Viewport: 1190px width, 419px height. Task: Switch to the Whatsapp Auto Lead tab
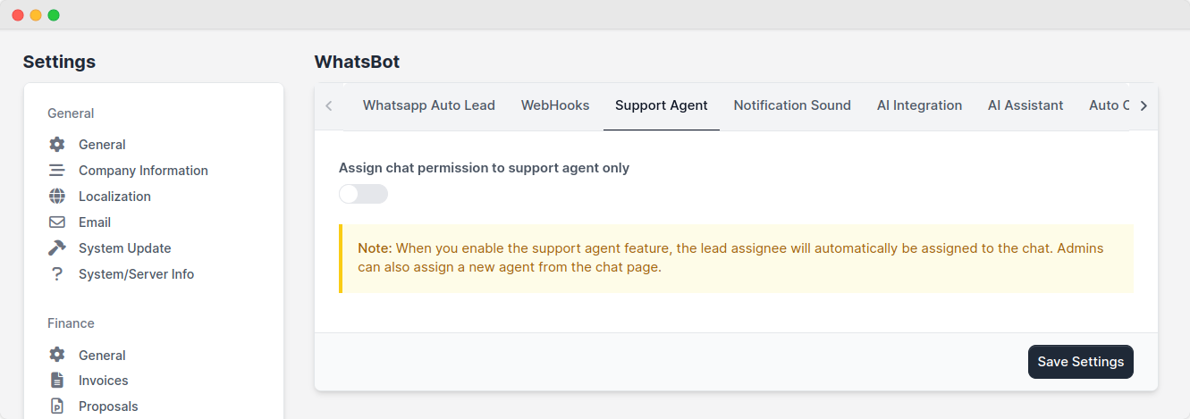tap(428, 105)
